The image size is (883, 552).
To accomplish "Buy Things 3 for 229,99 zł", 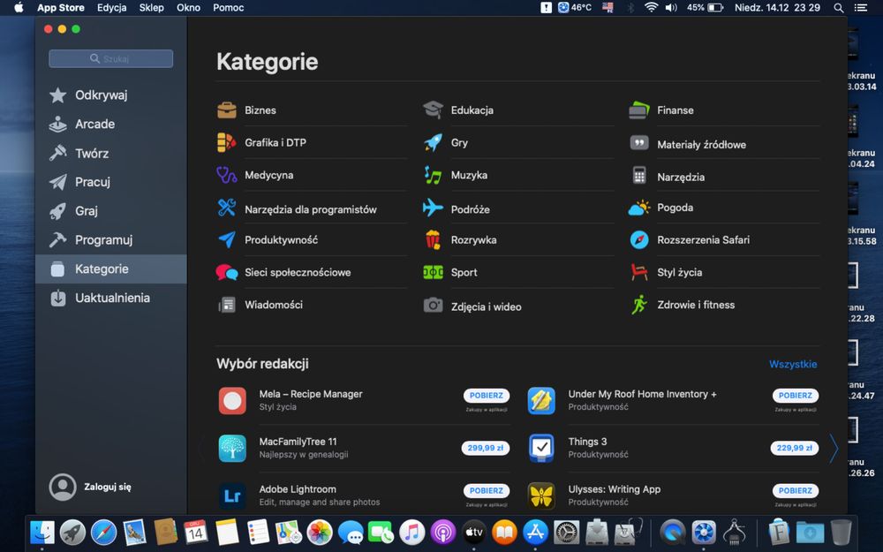I will (795, 448).
